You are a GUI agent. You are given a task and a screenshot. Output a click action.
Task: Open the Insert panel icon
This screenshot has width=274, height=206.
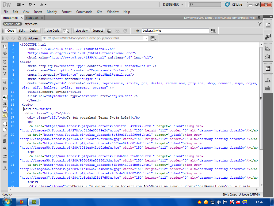click(x=268, y=37)
